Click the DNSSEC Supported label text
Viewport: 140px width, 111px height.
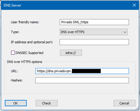[29, 53]
